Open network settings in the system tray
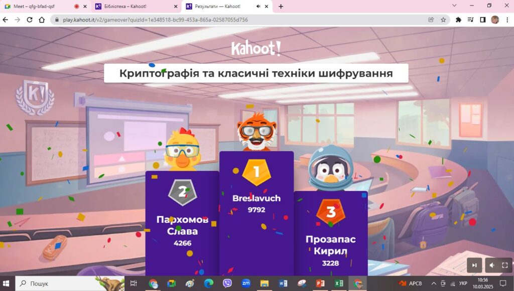 (453, 283)
